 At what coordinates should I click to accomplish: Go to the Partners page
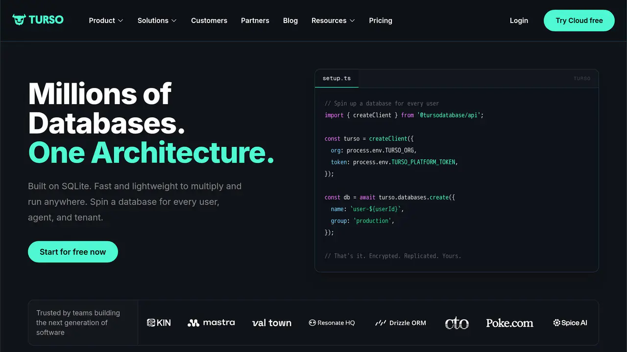click(255, 21)
